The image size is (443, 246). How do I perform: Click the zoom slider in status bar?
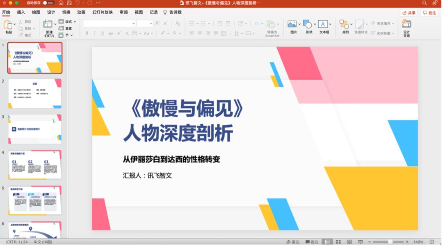388,242
